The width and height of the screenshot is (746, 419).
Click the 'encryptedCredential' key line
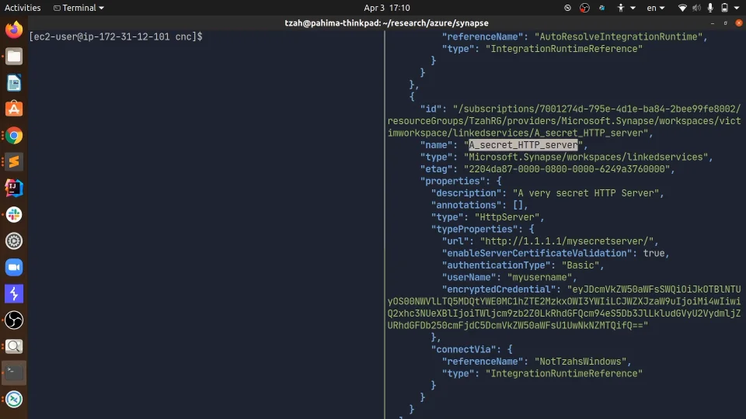pos(591,289)
